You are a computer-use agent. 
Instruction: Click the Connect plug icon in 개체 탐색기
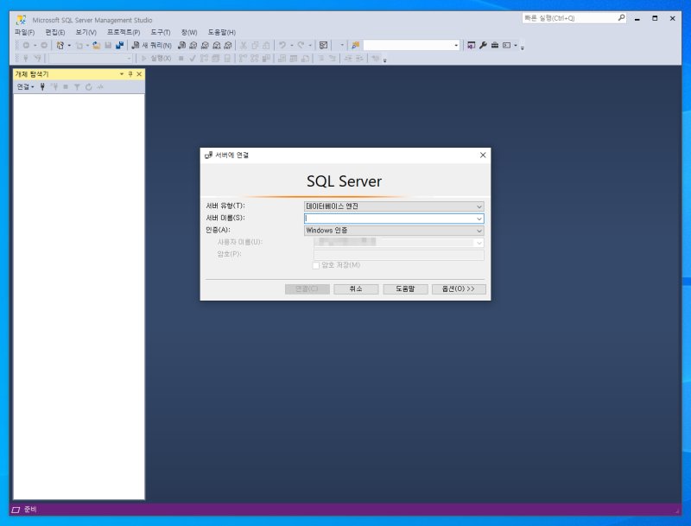pyautogui.click(x=42, y=87)
